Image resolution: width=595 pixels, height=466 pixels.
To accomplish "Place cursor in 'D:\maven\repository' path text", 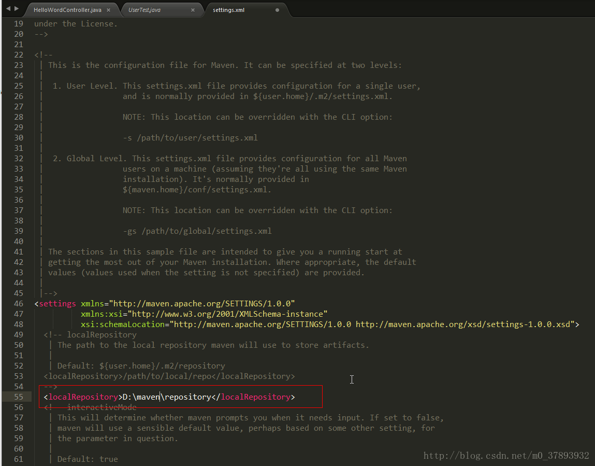I will point(167,397).
